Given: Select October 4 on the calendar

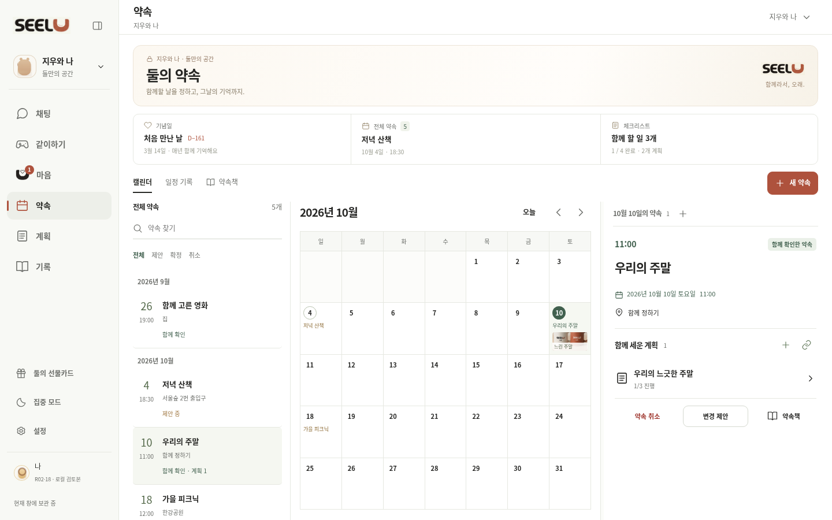Looking at the screenshot, I should 321,328.
